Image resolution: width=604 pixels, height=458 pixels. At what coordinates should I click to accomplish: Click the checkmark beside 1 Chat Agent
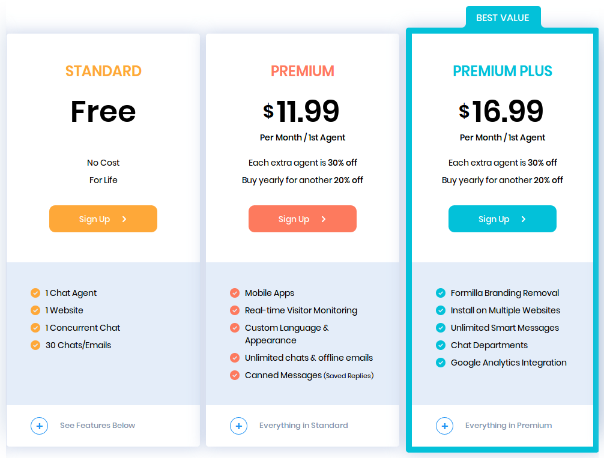point(35,293)
